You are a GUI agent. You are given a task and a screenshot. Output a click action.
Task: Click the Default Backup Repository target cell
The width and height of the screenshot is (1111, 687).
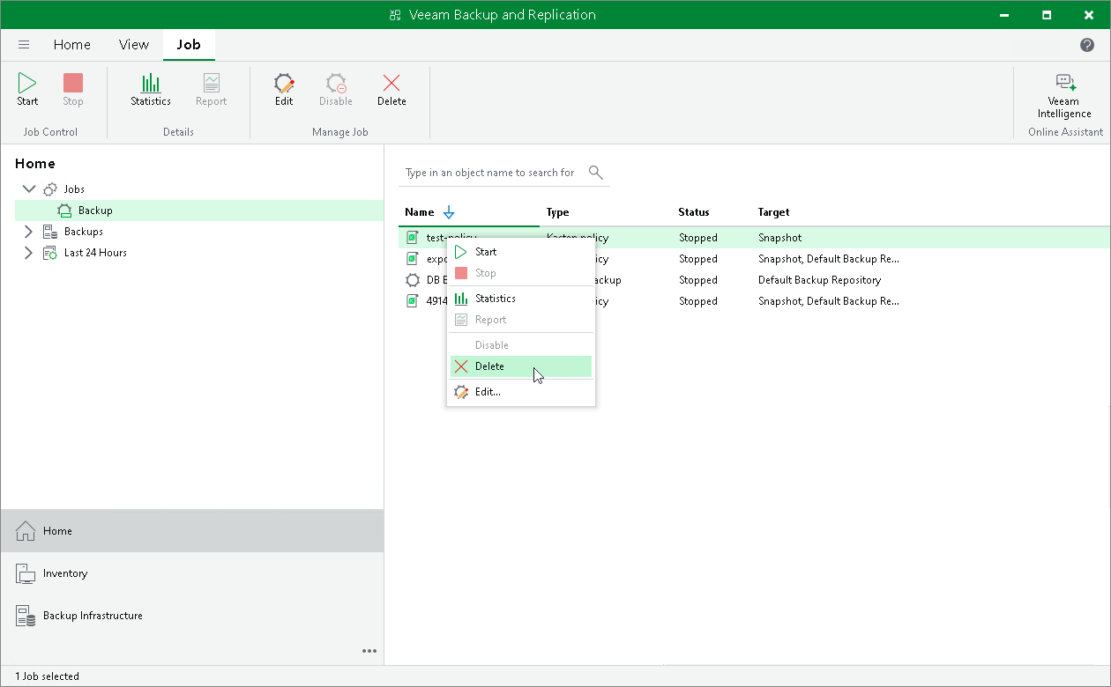tap(820, 280)
